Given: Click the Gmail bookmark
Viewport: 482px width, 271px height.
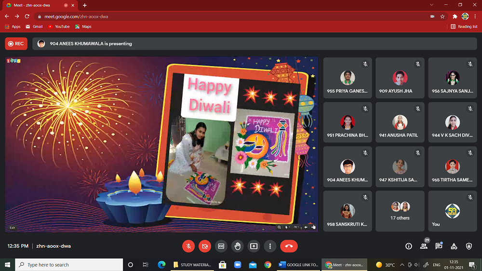Looking at the screenshot, I should [34, 27].
